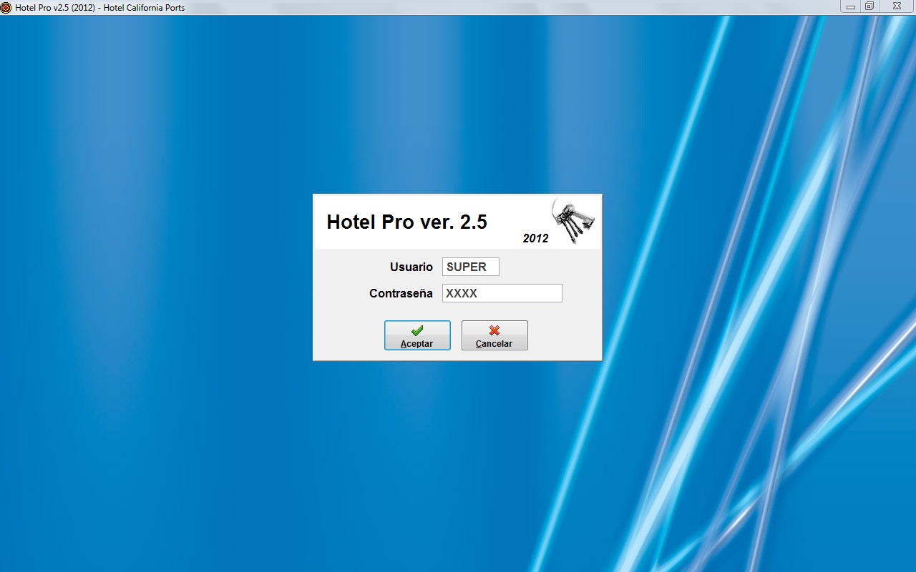Focus the Contraseña password field
Screen dimensions: 916x572
[x=502, y=293]
